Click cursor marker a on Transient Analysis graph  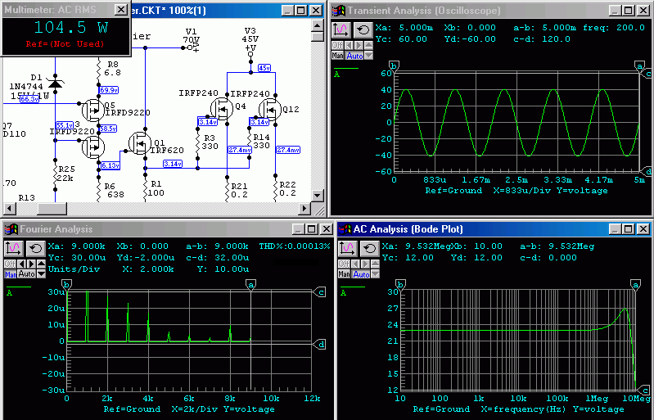(x=639, y=65)
